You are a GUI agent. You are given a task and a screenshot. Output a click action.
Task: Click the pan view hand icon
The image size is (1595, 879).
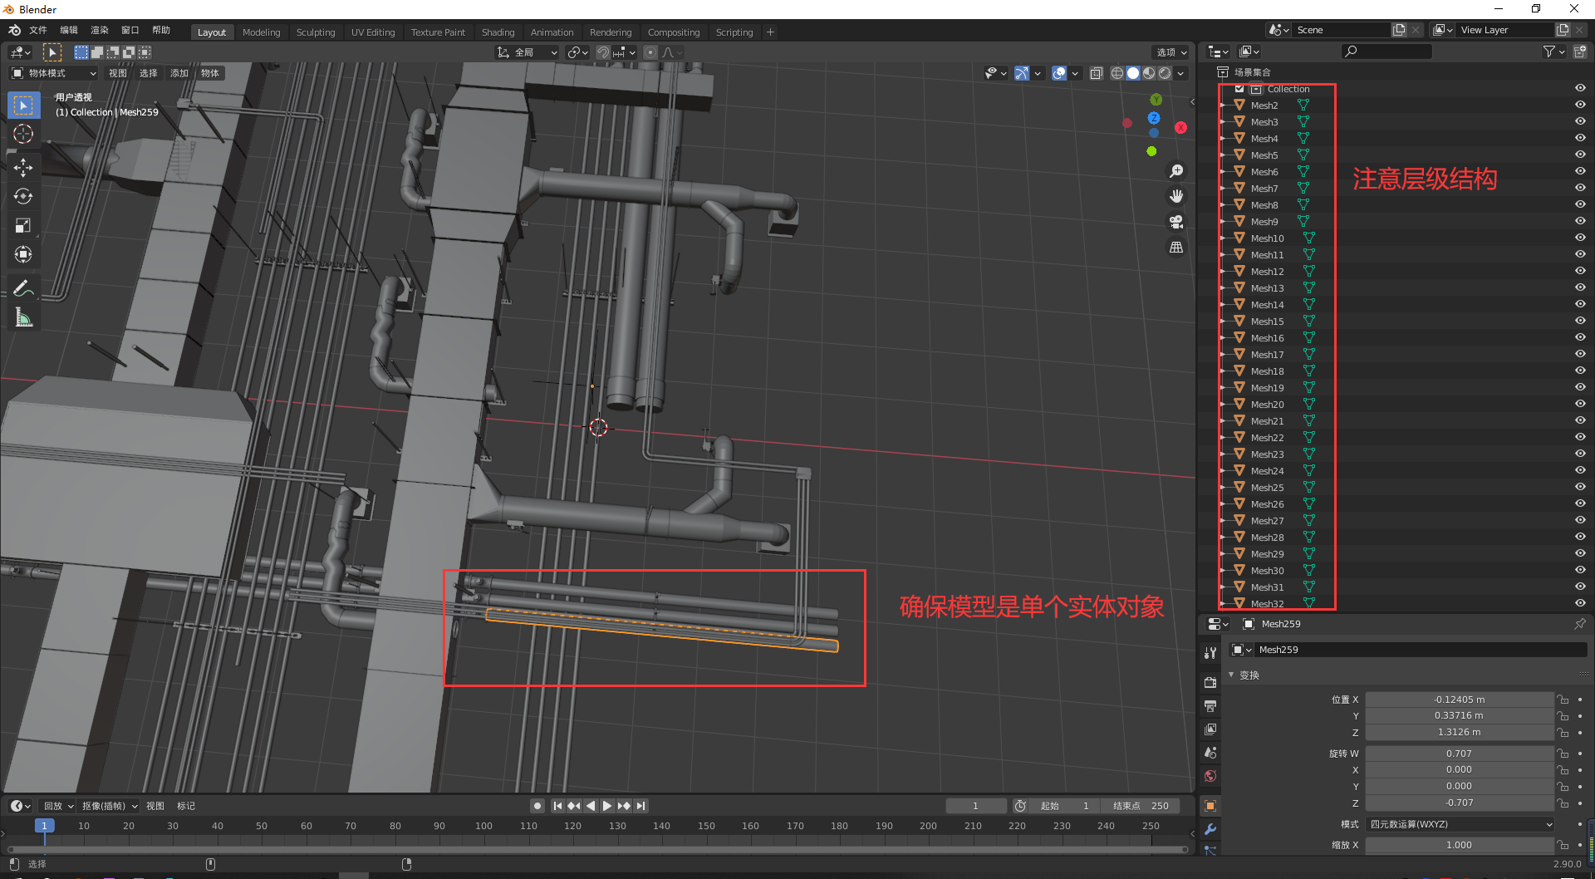coord(1176,197)
